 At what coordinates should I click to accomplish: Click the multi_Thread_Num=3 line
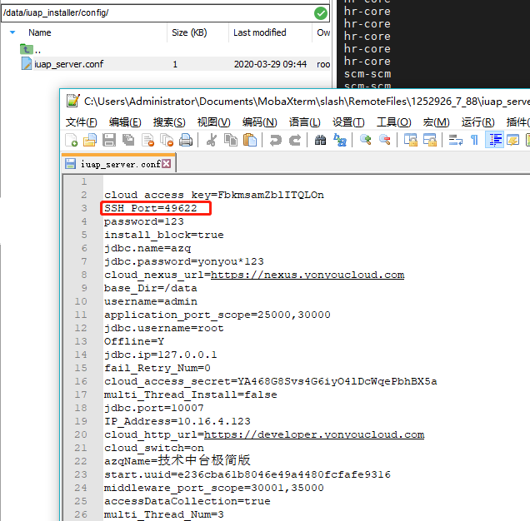click(x=164, y=514)
